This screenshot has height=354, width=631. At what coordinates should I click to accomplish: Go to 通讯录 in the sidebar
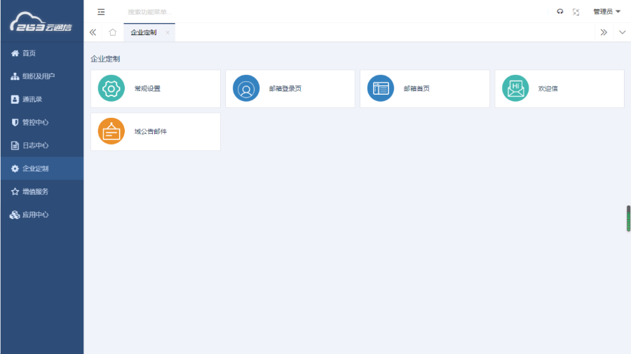click(x=32, y=100)
